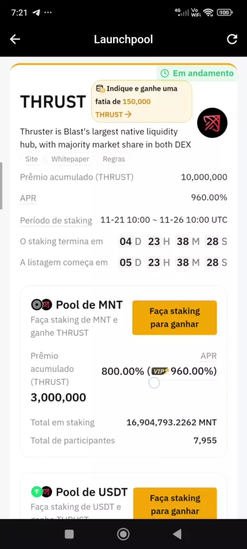Image resolution: width=247 pixels, height=549 pixels.
Task: Tap the clock icon beside Em andamento
Action: (165, 73)
